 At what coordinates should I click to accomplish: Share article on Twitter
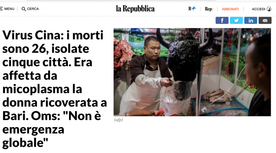pos(237,21)
